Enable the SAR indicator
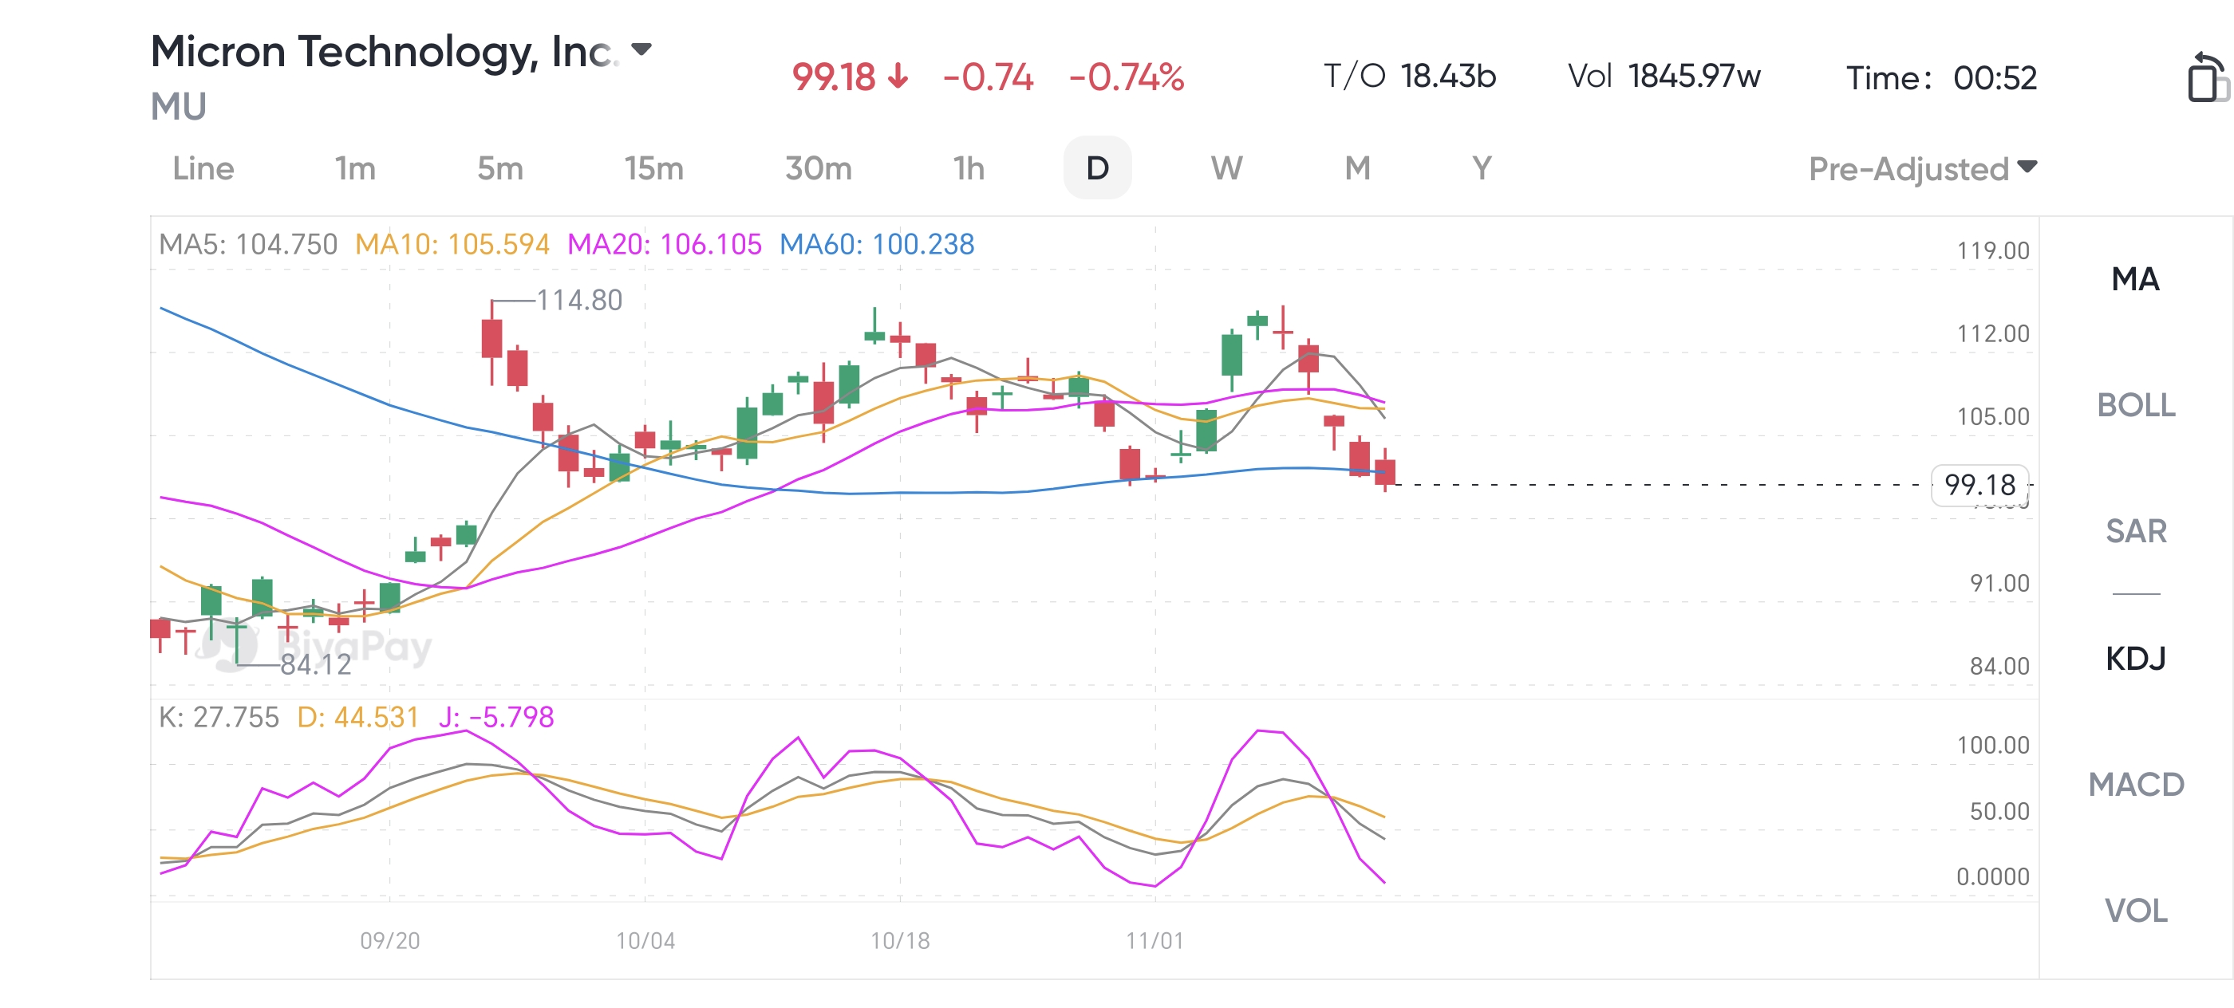 pyautogui.click(x=2136, y=530)
